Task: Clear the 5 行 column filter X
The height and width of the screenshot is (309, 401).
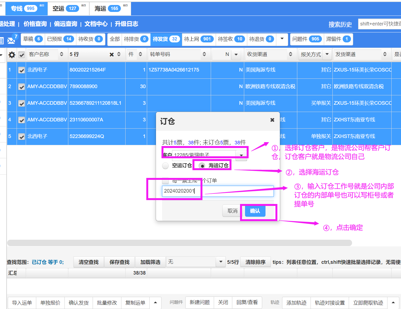Action: [111, 55]
